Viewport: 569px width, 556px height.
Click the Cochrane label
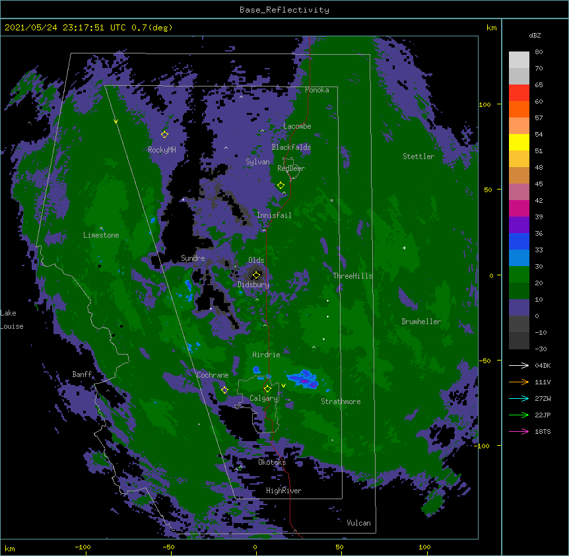coord(213,375)
